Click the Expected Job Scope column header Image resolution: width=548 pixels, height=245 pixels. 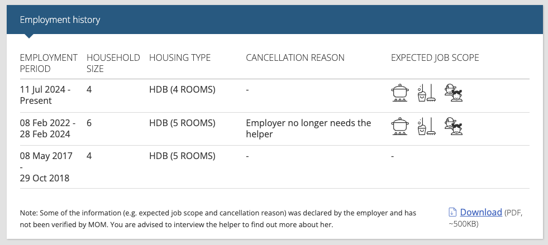[x=435, y=57]
